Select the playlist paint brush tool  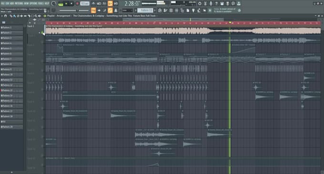[14, 16]
